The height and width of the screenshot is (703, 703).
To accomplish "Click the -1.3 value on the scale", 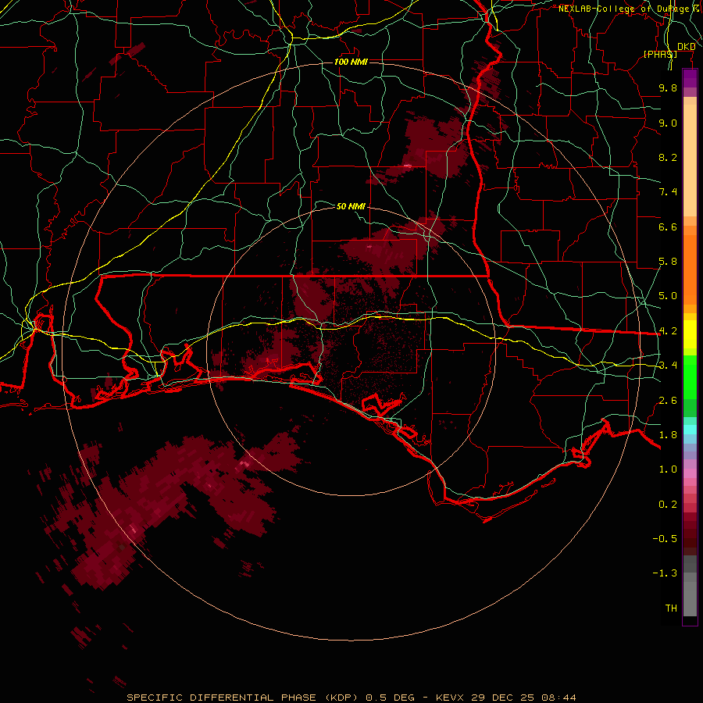I will click(x=665, y=573).
